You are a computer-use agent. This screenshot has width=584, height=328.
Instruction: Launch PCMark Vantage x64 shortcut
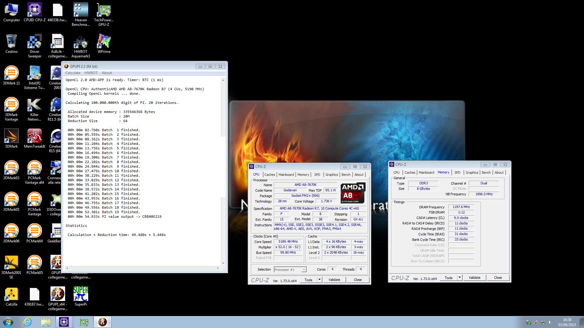pyautogui.click(x=35, y=173)
